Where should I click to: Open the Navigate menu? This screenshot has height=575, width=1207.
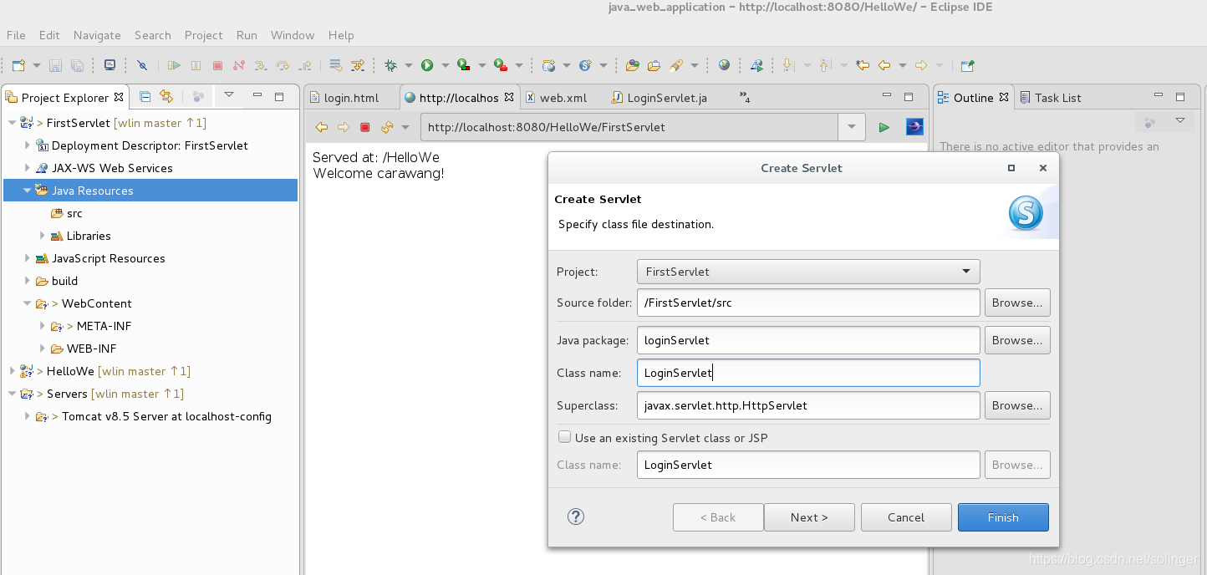(x=97, y=35)
